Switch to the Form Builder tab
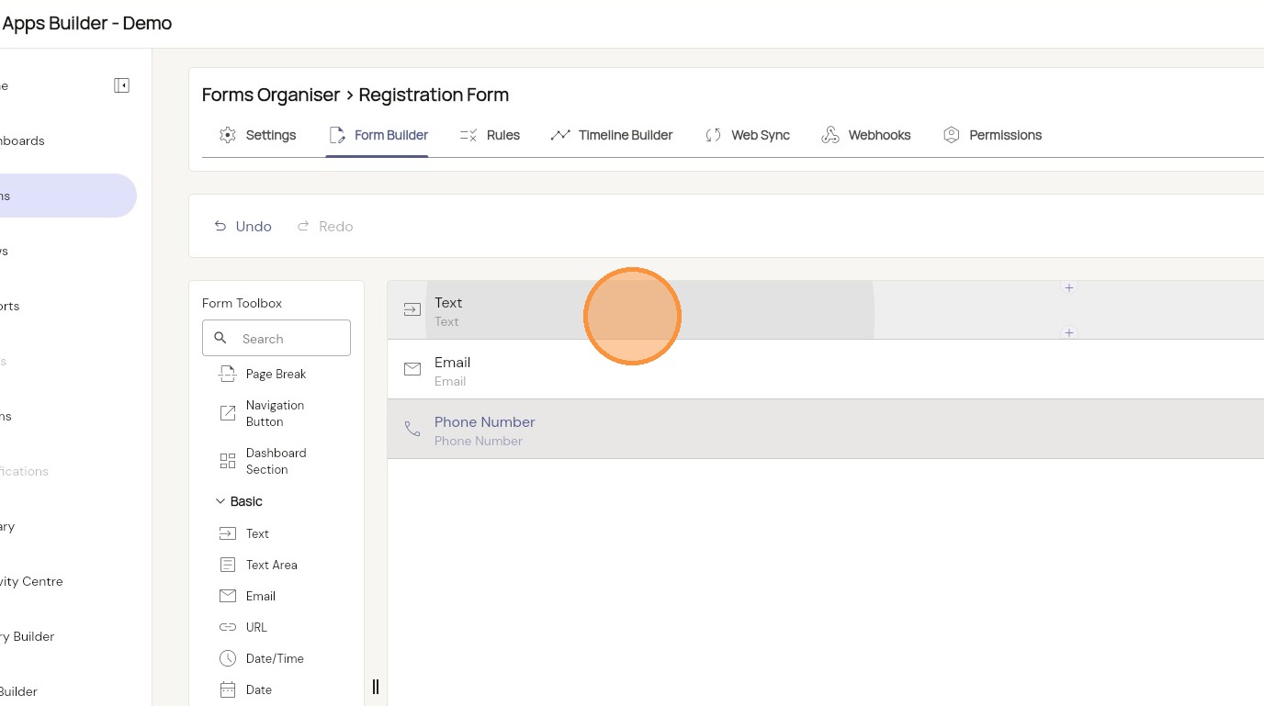This screenshot has height=706, width=1264. click(x=378, y=135)
